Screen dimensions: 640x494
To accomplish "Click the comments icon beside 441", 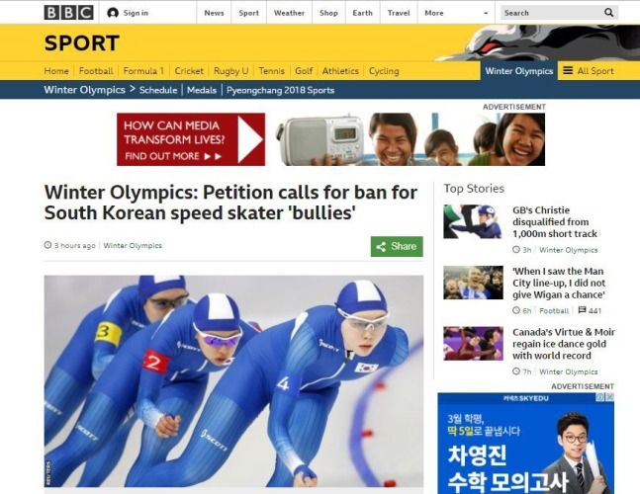I will (x=582, y=310).
